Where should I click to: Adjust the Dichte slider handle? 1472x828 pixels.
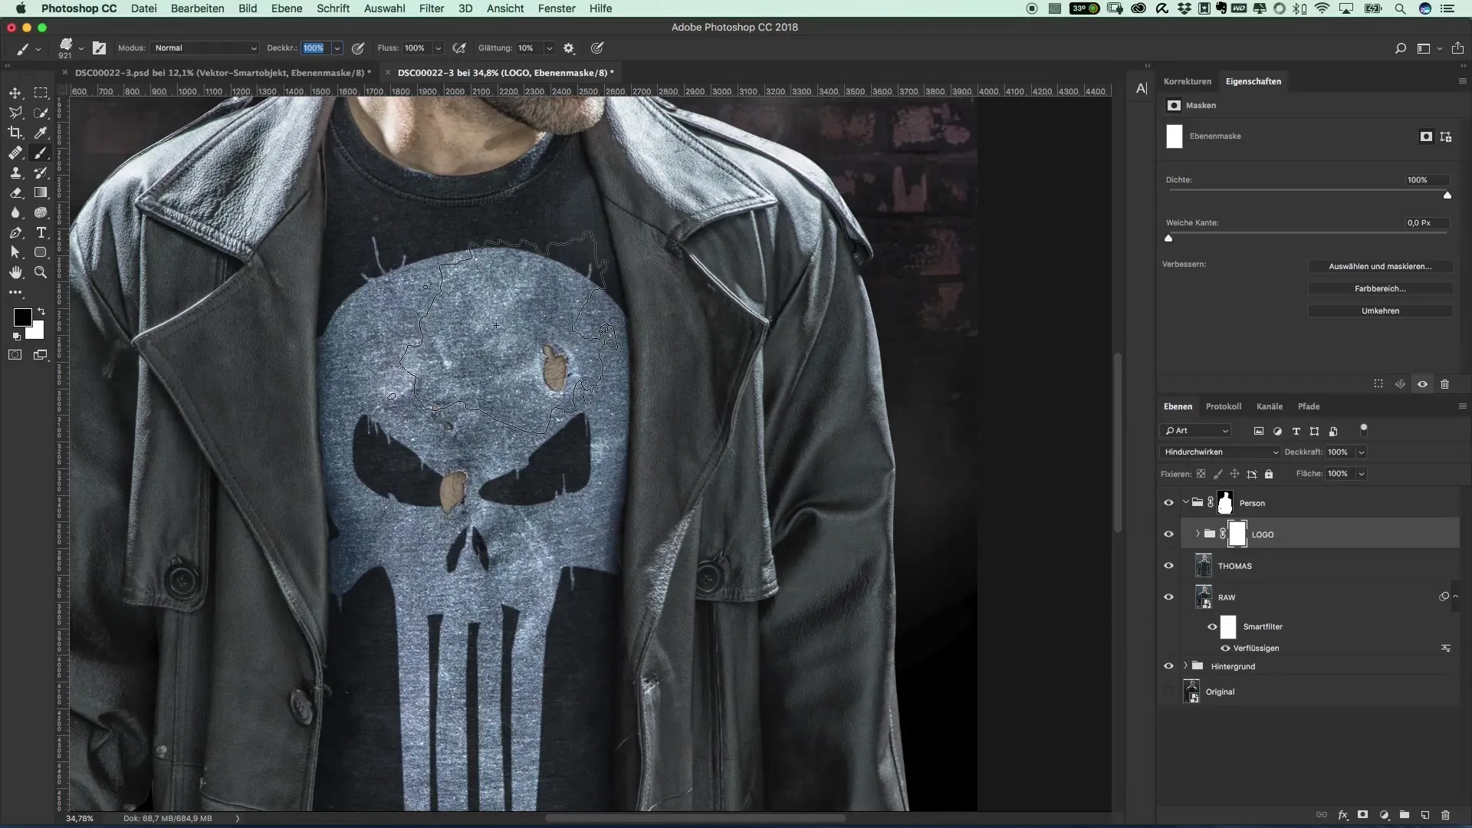(x=1447, y=195)
